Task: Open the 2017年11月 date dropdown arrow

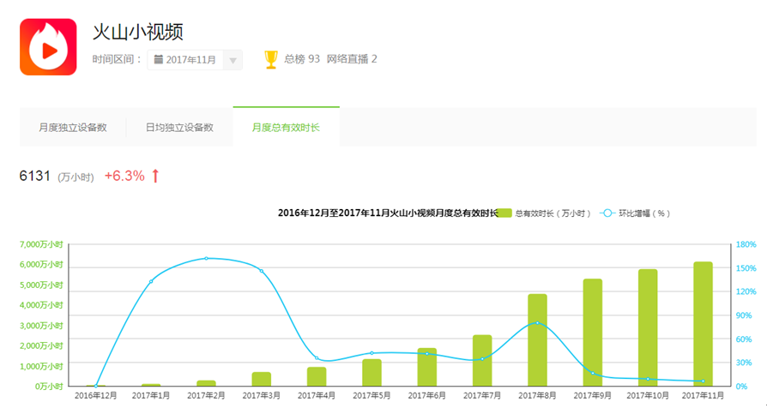Action: pyautogui.click(x=233, y=60)
